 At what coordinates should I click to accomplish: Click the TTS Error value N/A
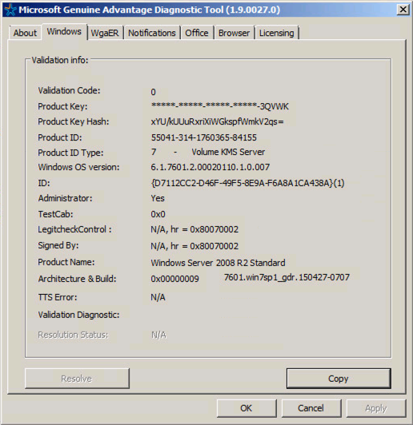[x=158, y=297]
